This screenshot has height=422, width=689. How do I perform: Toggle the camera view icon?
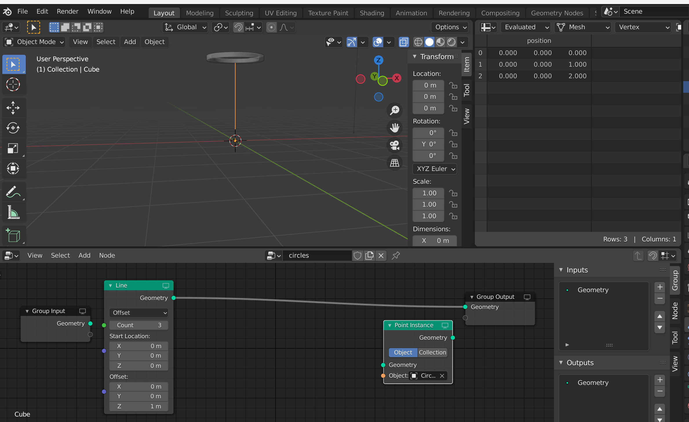[395, 145]
